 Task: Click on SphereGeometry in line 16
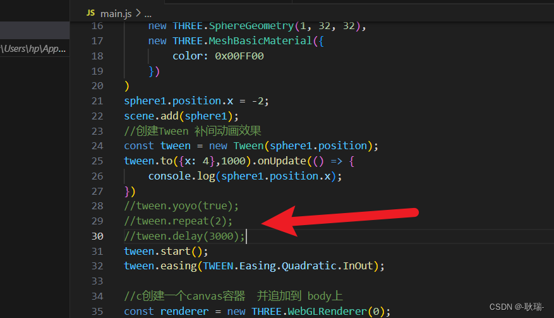251,26
